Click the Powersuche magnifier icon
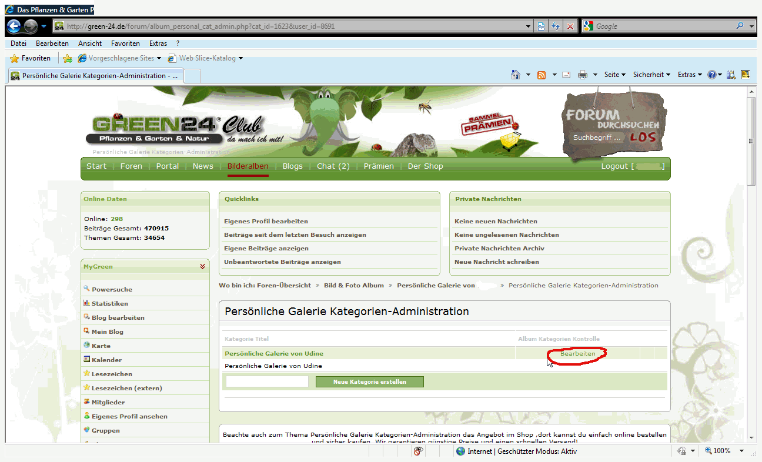The width and height of the screenshot is (762, 462). [87, 289]
